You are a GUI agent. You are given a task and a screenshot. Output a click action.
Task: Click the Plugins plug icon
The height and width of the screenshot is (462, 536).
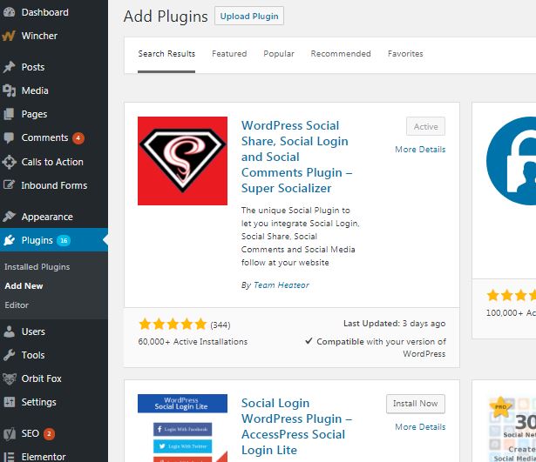pyautogui.click(x=10, y=240)
